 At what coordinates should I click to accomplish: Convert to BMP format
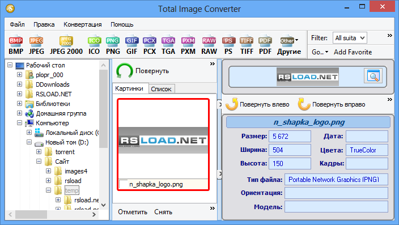tap(16, 45)
